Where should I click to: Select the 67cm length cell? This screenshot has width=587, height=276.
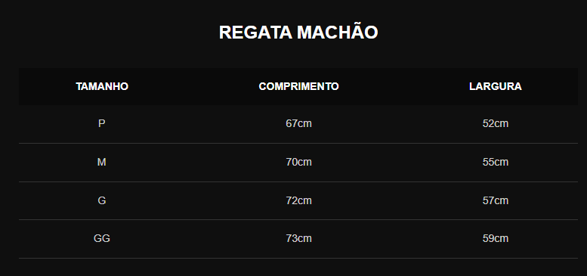coord(298,123)
